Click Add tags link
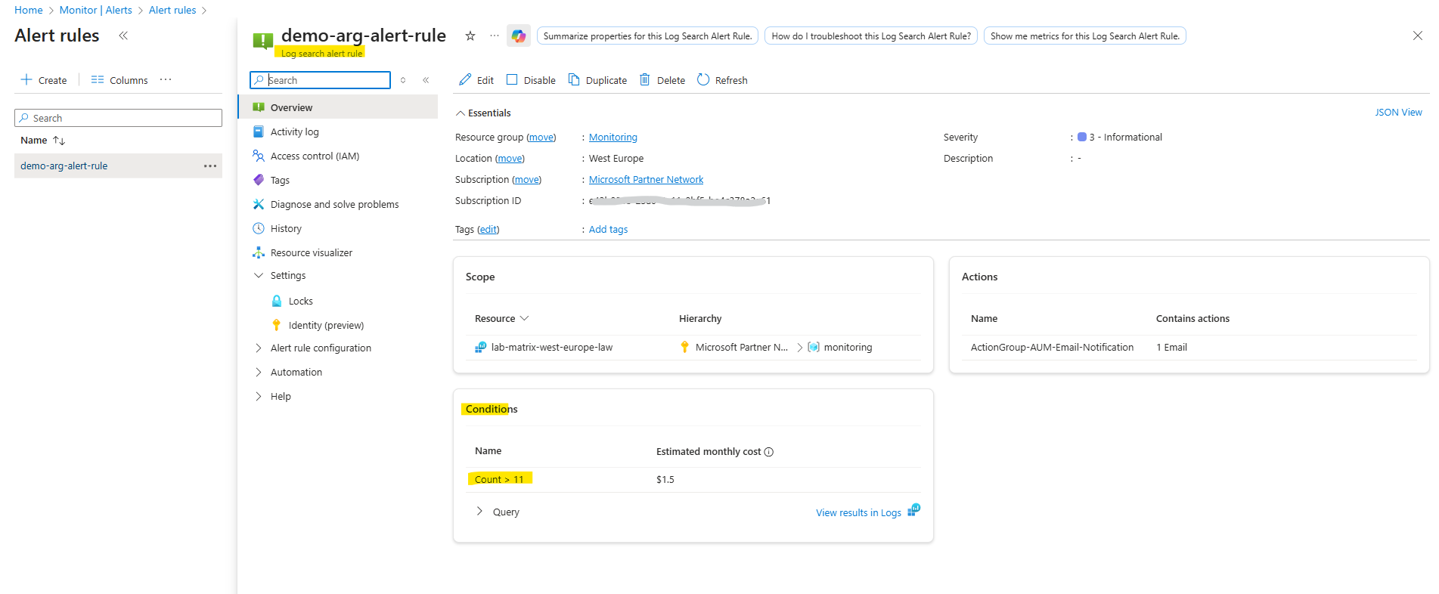 [x=608, y=230]
